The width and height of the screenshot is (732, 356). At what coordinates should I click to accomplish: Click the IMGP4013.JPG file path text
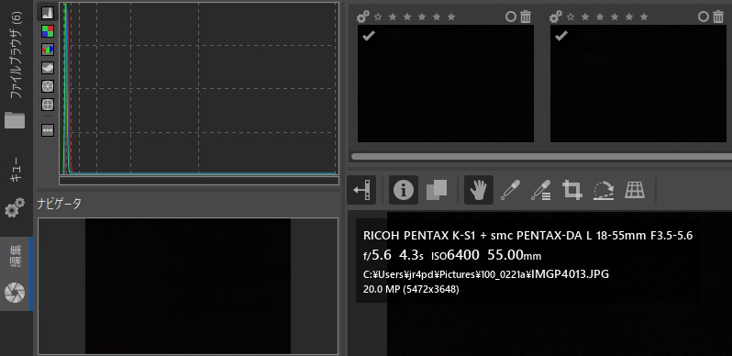[486, 274]
